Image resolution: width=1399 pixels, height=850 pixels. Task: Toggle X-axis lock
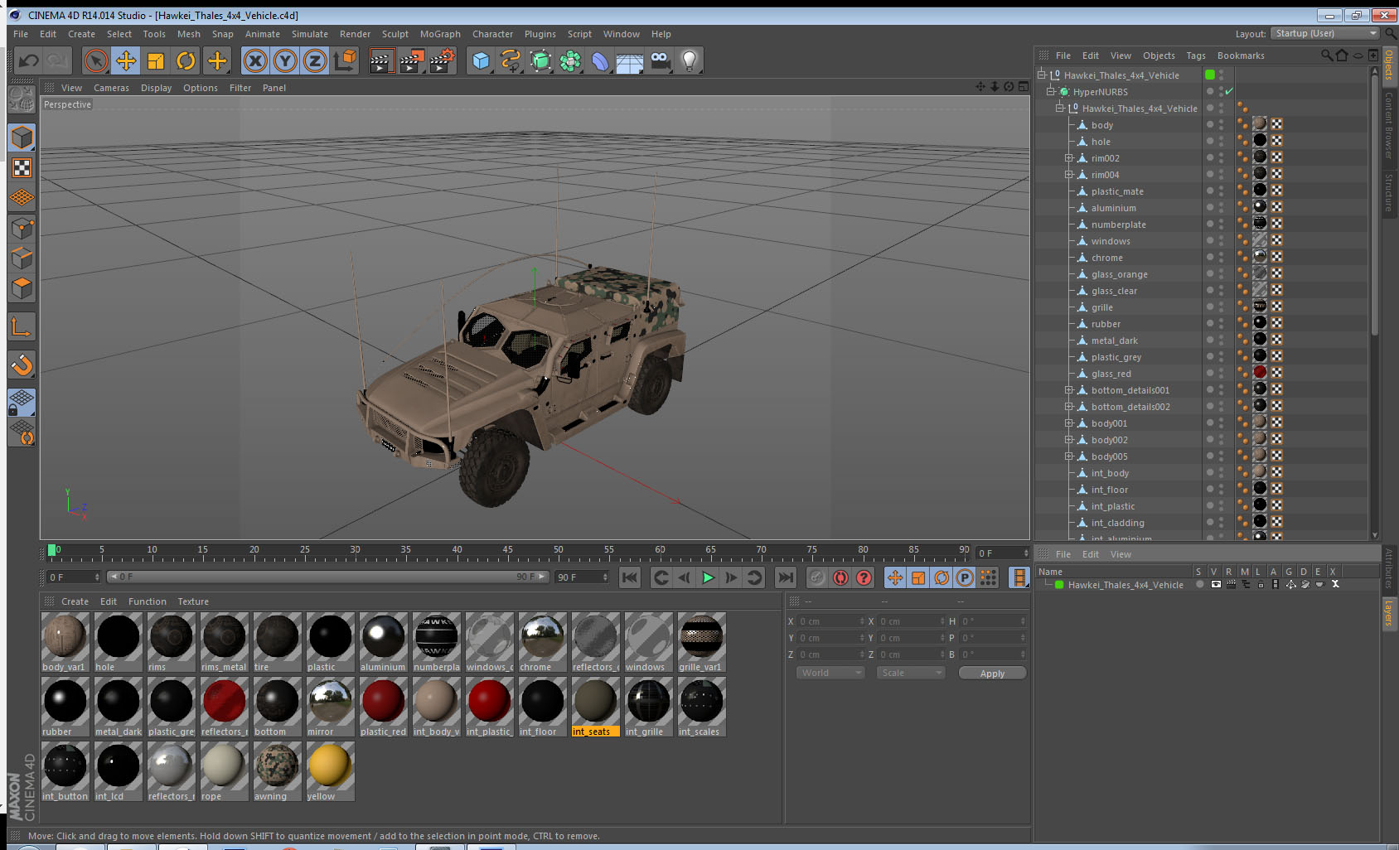pos(255,60)
